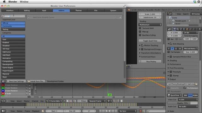Viewport: 202px width, 113px height.
Task: Open the H.264 video codec dropdown
Action: point(188,100)
